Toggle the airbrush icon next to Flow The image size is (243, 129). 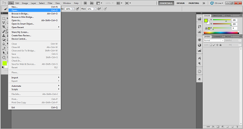(99, 9)
